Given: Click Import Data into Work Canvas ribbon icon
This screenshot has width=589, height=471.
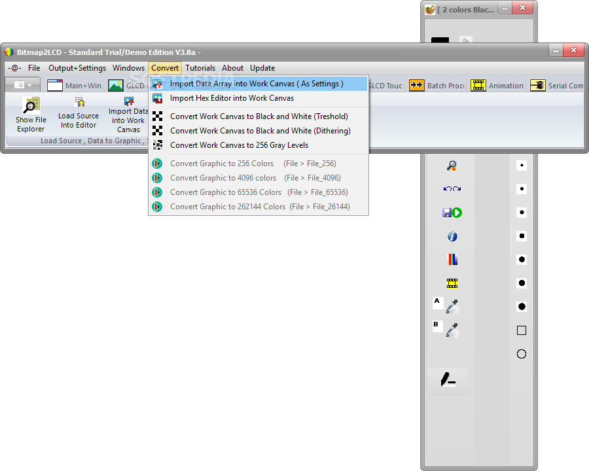Looking at the screenshot, I should [x=129, y=101].
